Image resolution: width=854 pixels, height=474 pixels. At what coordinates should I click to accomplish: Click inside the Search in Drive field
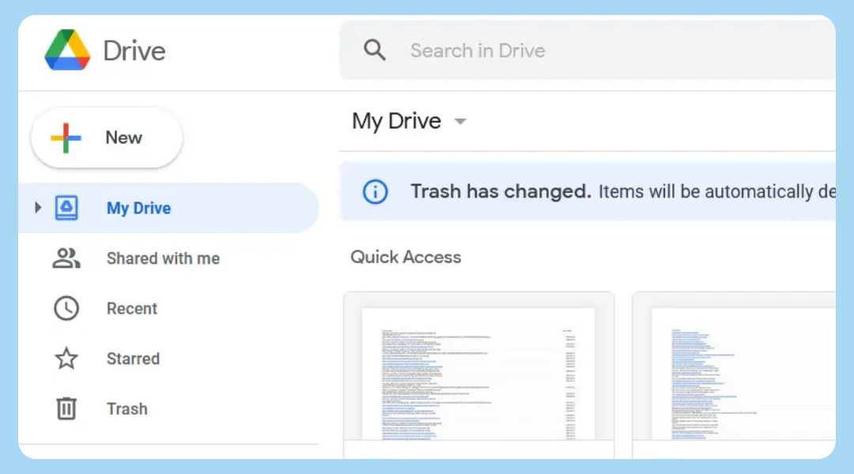point(514,49)
